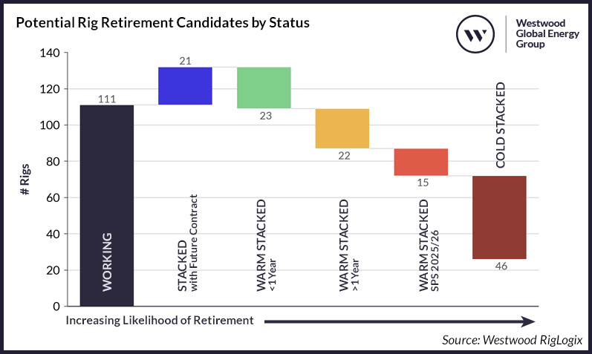This screenshot has width=592, height=354.
Task: Click the Westwood circular W logo
Action: tap(475, 34)
